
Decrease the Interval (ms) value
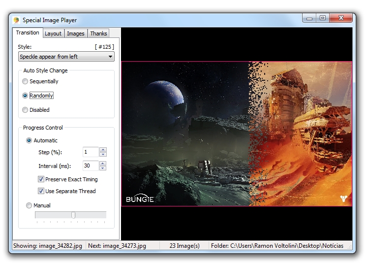tap(103, 168)
